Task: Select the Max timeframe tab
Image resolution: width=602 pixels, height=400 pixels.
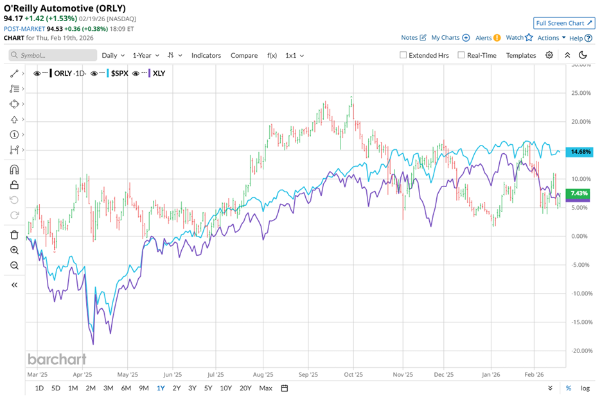Action: pos(265,388)
